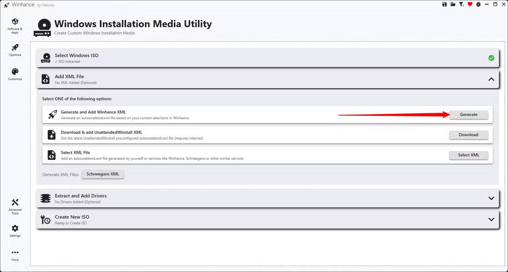The height and width of the screenshot is (272, 508).
Task: Click 'No Drivers Added (Optional)' status text
Action: [x=78, y=202]
